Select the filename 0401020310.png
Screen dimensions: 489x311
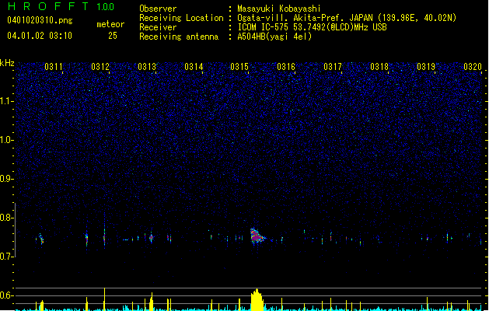(40, 21)
